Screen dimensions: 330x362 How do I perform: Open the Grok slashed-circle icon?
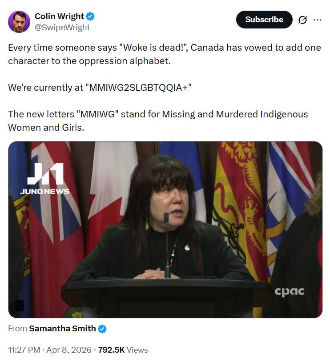coord(303,20)
